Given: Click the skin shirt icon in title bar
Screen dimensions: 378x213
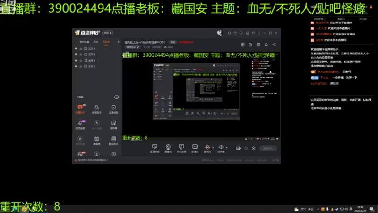Looking at the screenshot, I should (253, 33).
